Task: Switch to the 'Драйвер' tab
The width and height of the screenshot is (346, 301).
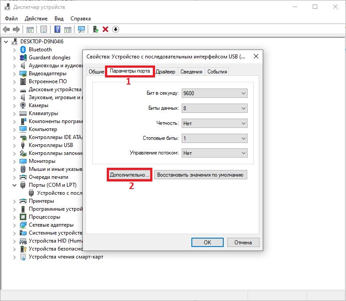Action: pos(165,72)
